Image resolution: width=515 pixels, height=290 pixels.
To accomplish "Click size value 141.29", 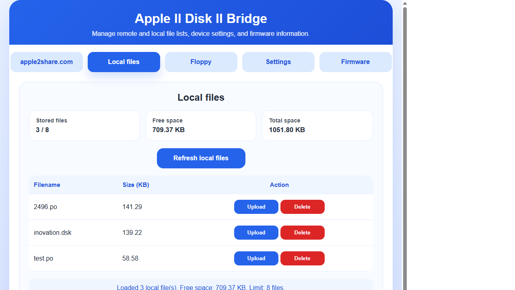I will (132, 207).
